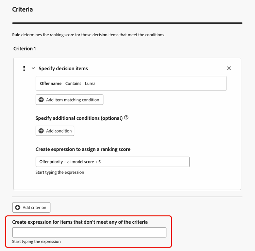Select the Offer name attribute in condition
Image resolution: width=255 pixels, height=251 pixels.
[x=51, y=83]
